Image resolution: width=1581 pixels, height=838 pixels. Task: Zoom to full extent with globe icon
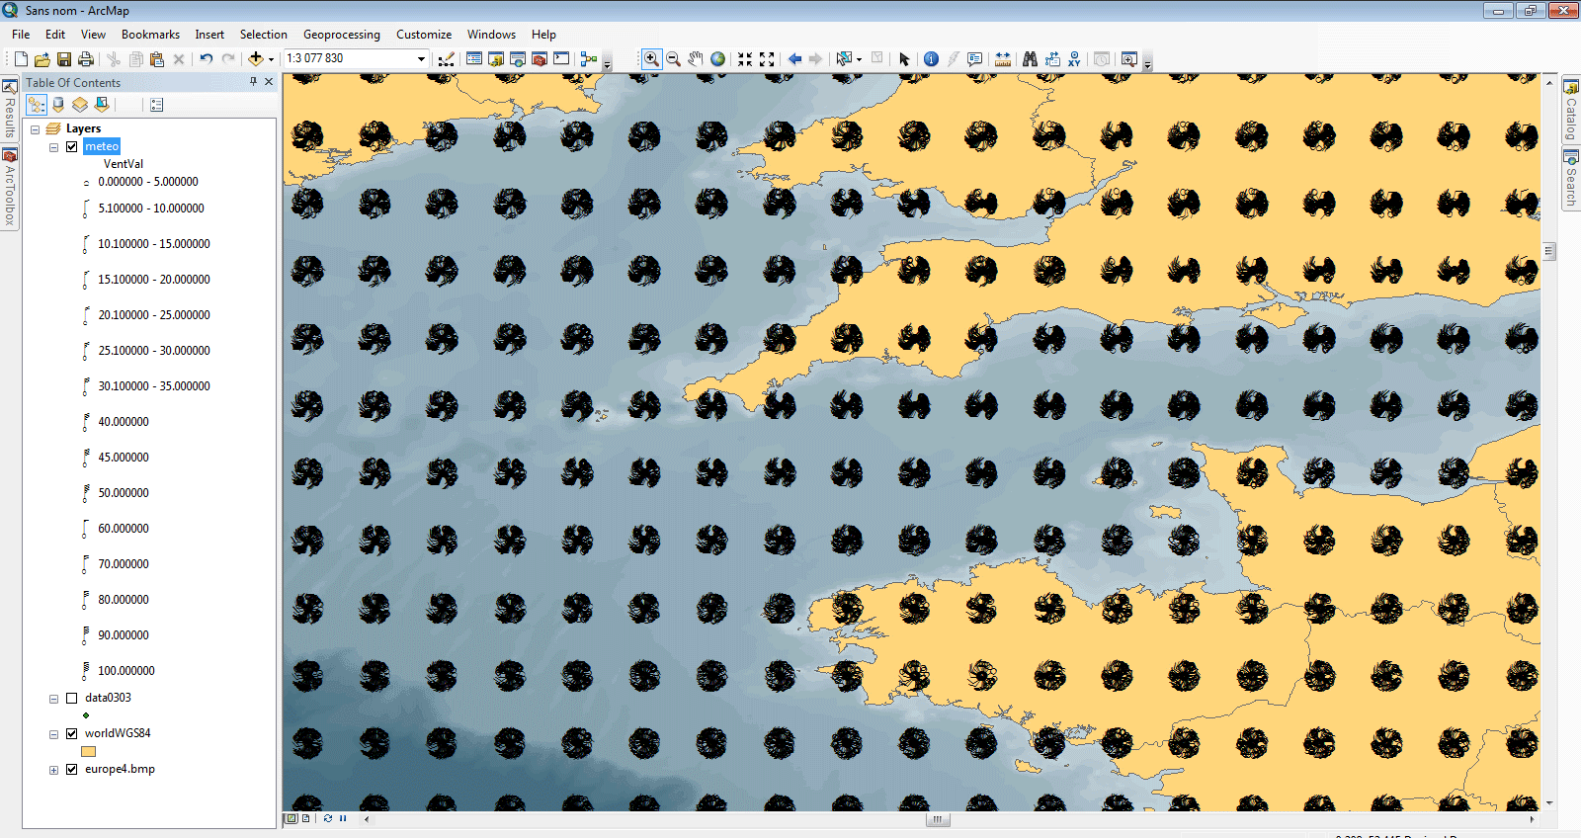[x=718, y=59]
